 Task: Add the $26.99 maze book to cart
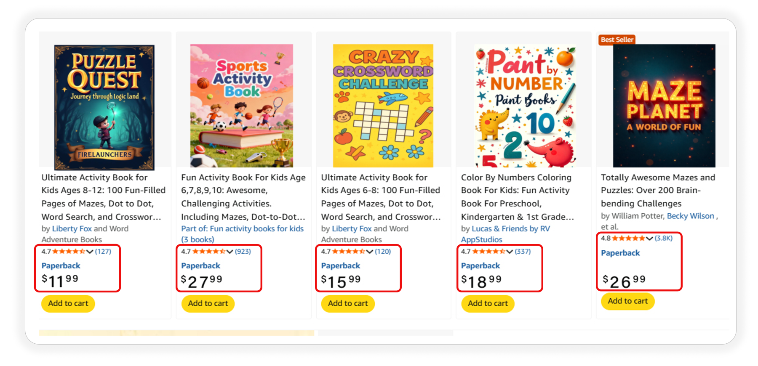[x=627, y=301]
